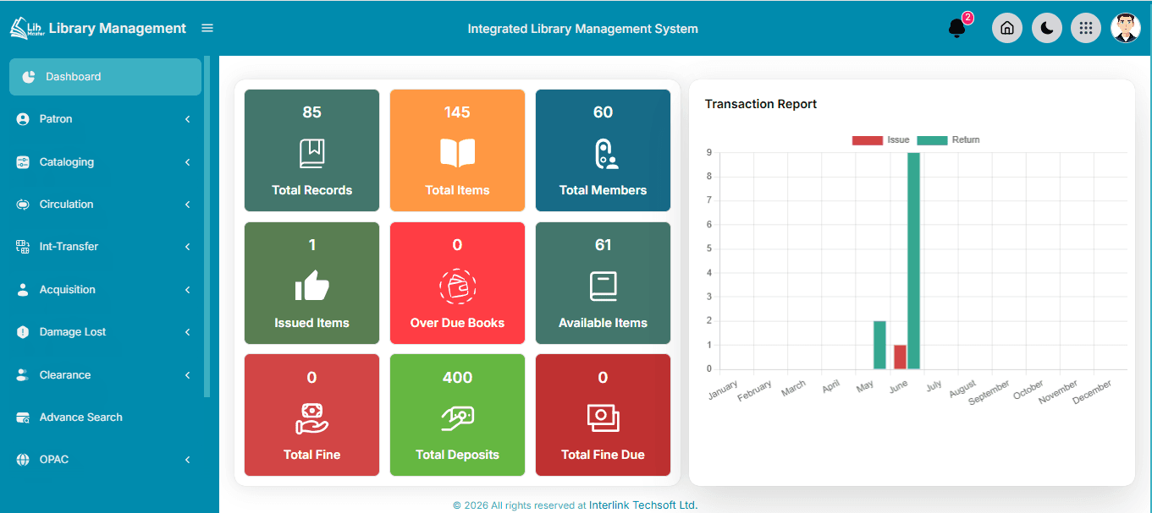This screenshot has width=1152, height=513.
Task: Open the Circulation menu item
Action: (x=103, y=205)
